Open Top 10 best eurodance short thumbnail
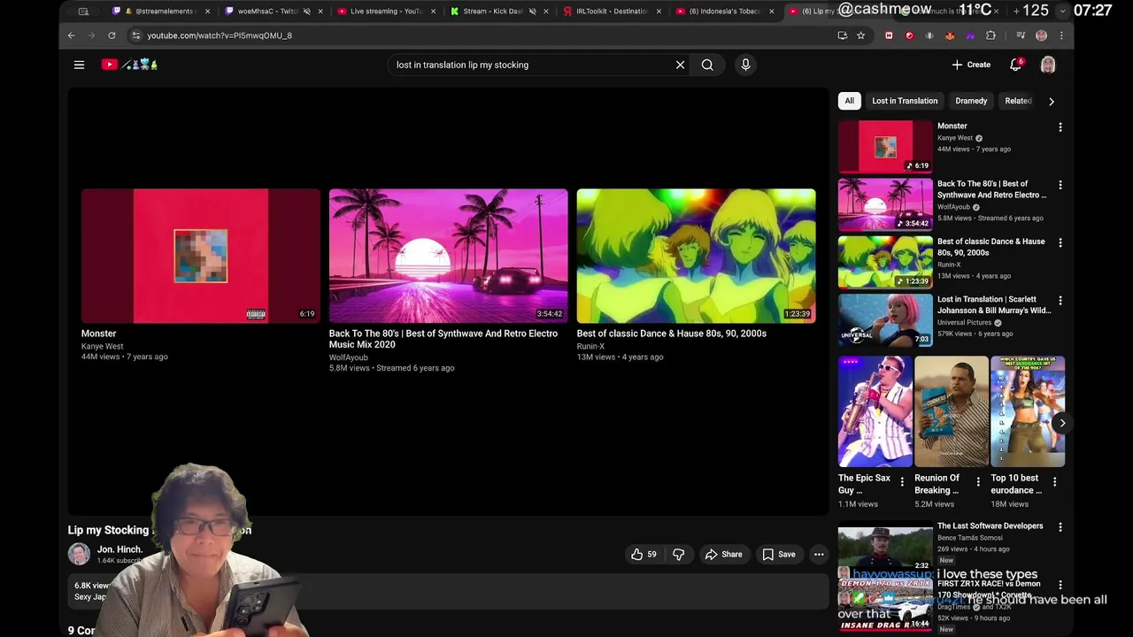 coord(1028,411)
